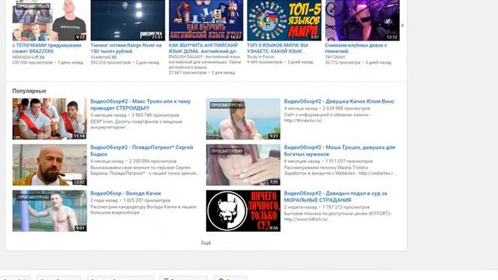Open title 'ВидеоОбзор#2 - Макс Троян или к чему приводят СТЕРОИДЫ'

pos(140,104)
